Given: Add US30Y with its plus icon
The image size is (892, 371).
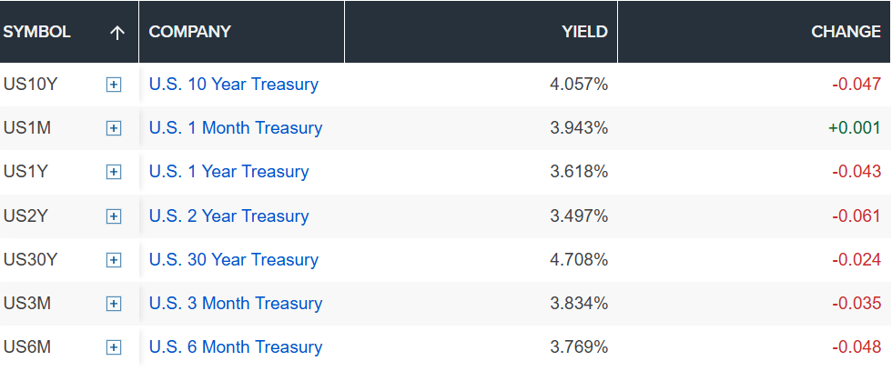Looking at the screenshot, I should click(114, 260).
